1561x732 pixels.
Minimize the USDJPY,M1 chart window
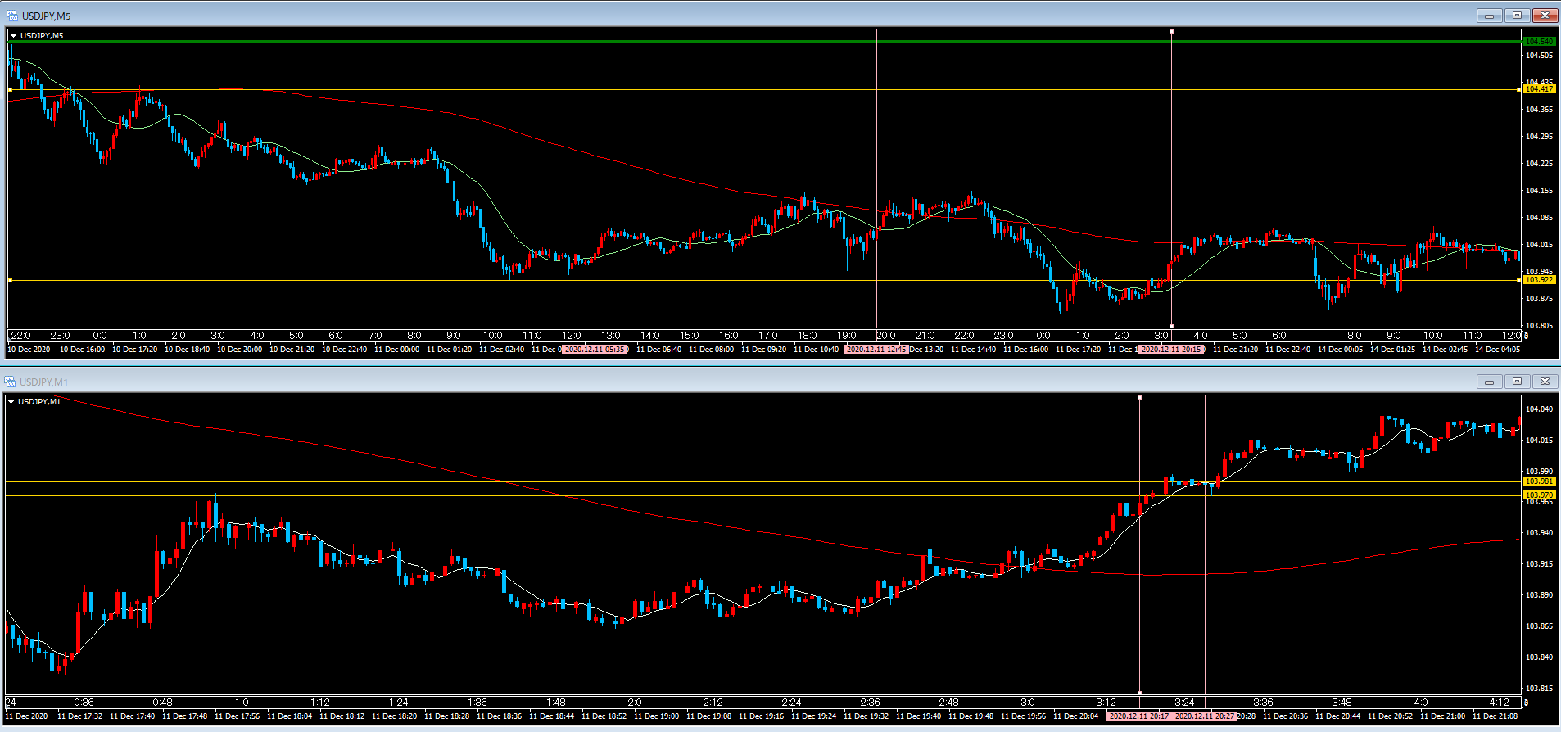[x=1489, y=382]
